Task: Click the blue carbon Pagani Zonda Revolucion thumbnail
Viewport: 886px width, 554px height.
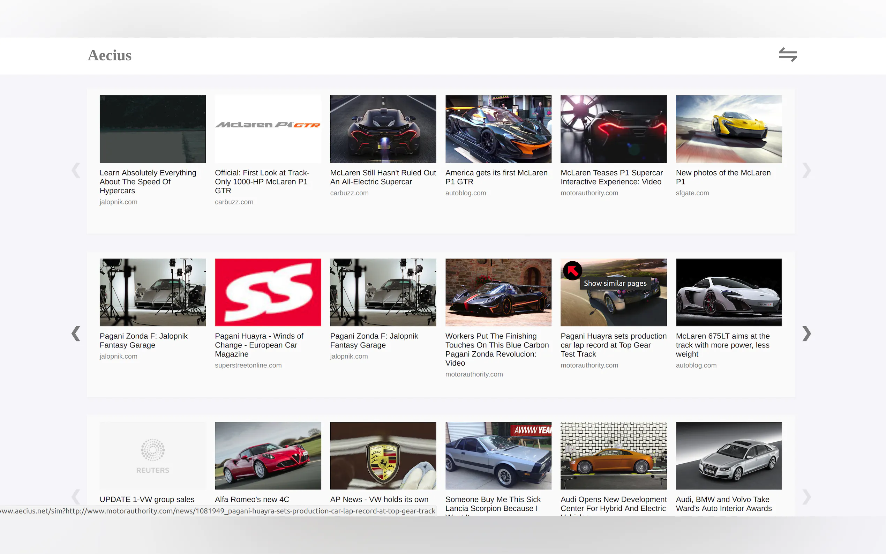Action: [498, 292]
